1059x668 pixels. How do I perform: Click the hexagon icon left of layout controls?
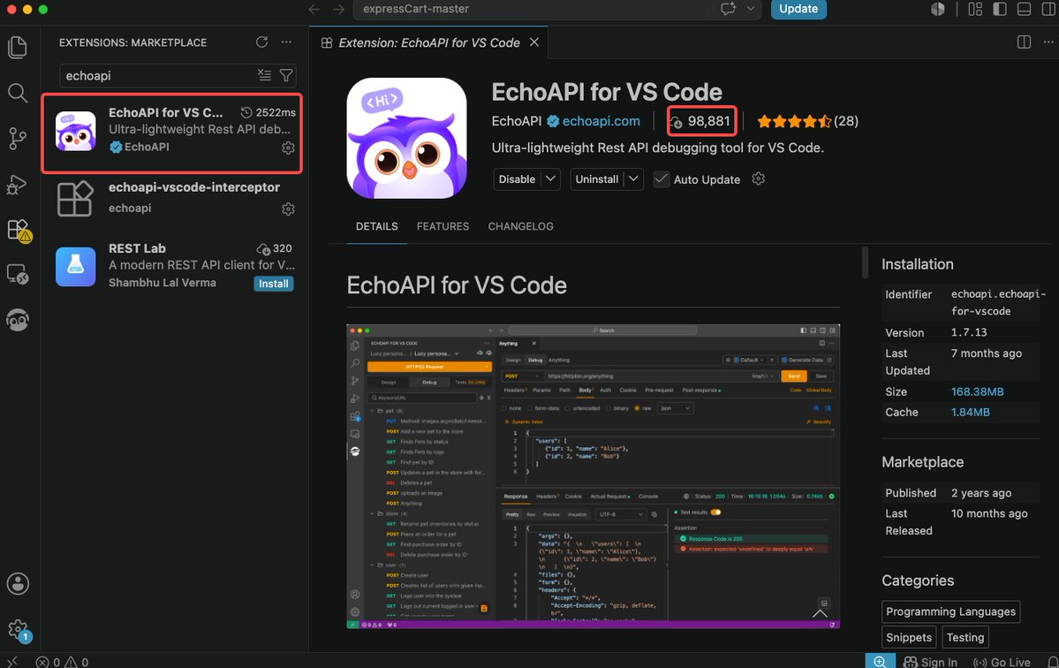937,9
